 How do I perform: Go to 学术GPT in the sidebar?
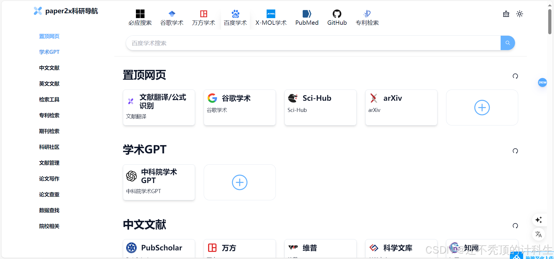[49, 52]
